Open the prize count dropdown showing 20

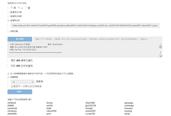tap(23, 82)
